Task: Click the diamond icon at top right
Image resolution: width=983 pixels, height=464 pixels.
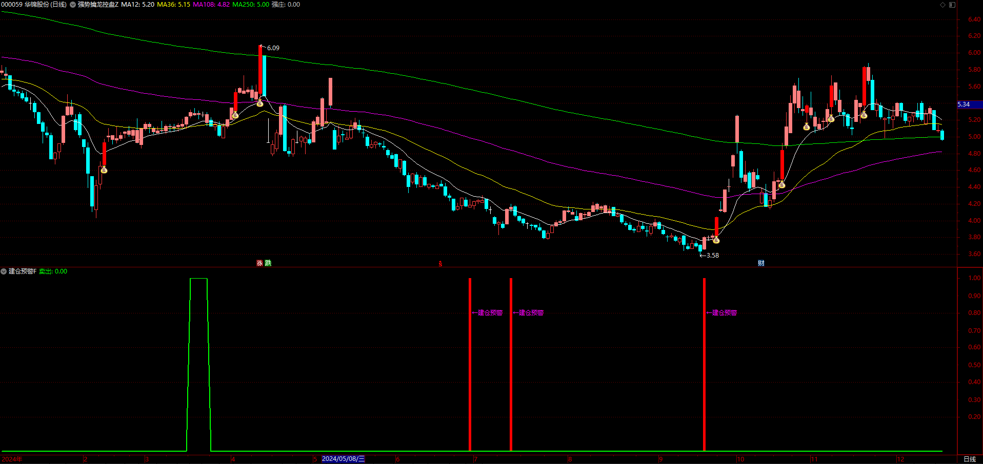Action: (942, 5)
